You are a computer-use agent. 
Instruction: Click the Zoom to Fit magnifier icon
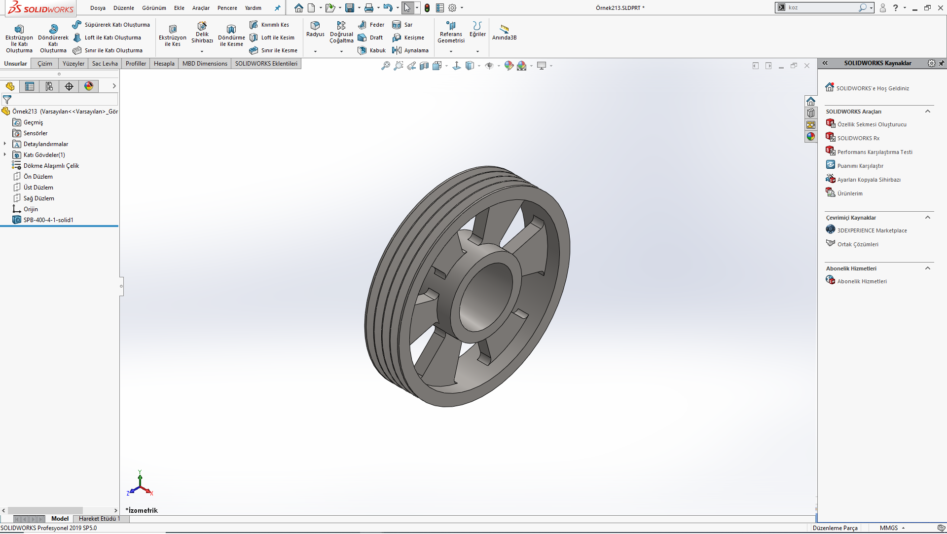click(386, 66)
